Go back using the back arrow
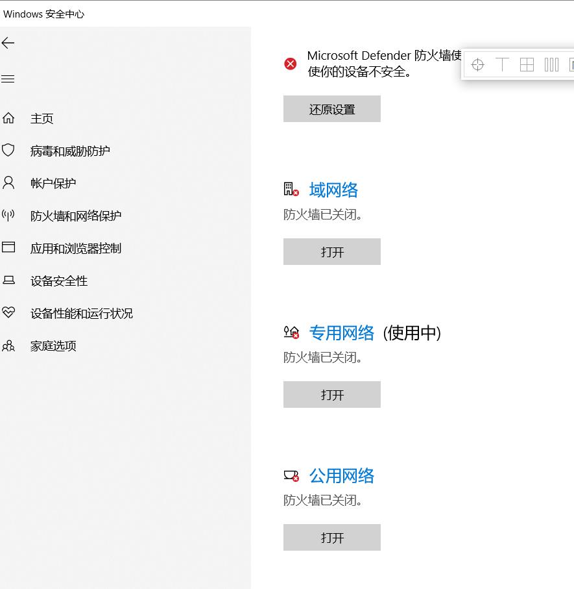The width and height of the screenshot is (574, 589). [x=8, y=43]
